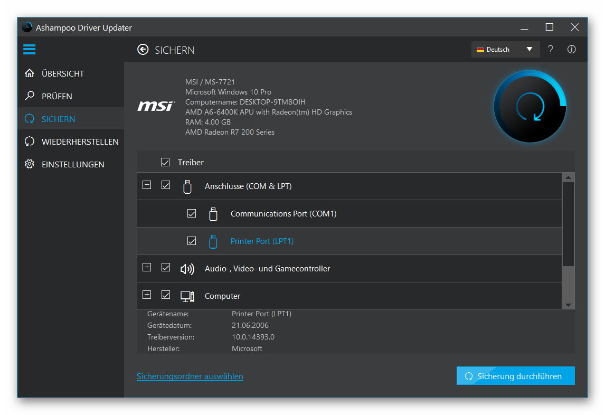Collapse the Anschlüsse (COM & LPT) group
This screenshot has width=605, height=415.
(147, 186)
